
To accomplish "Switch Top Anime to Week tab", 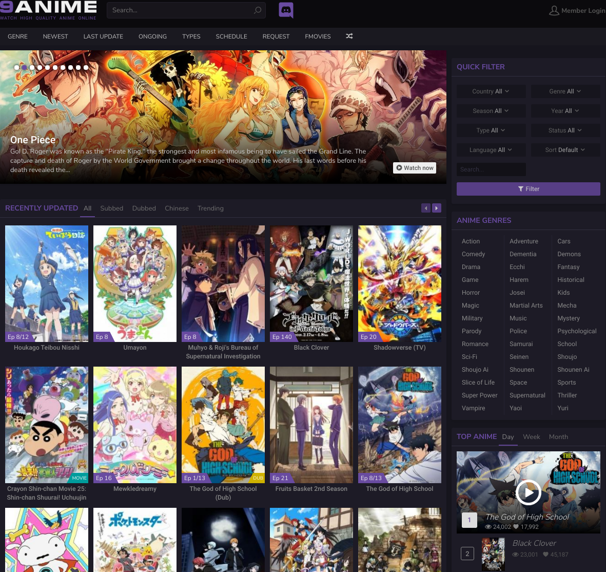I will [x=532, y=436].
